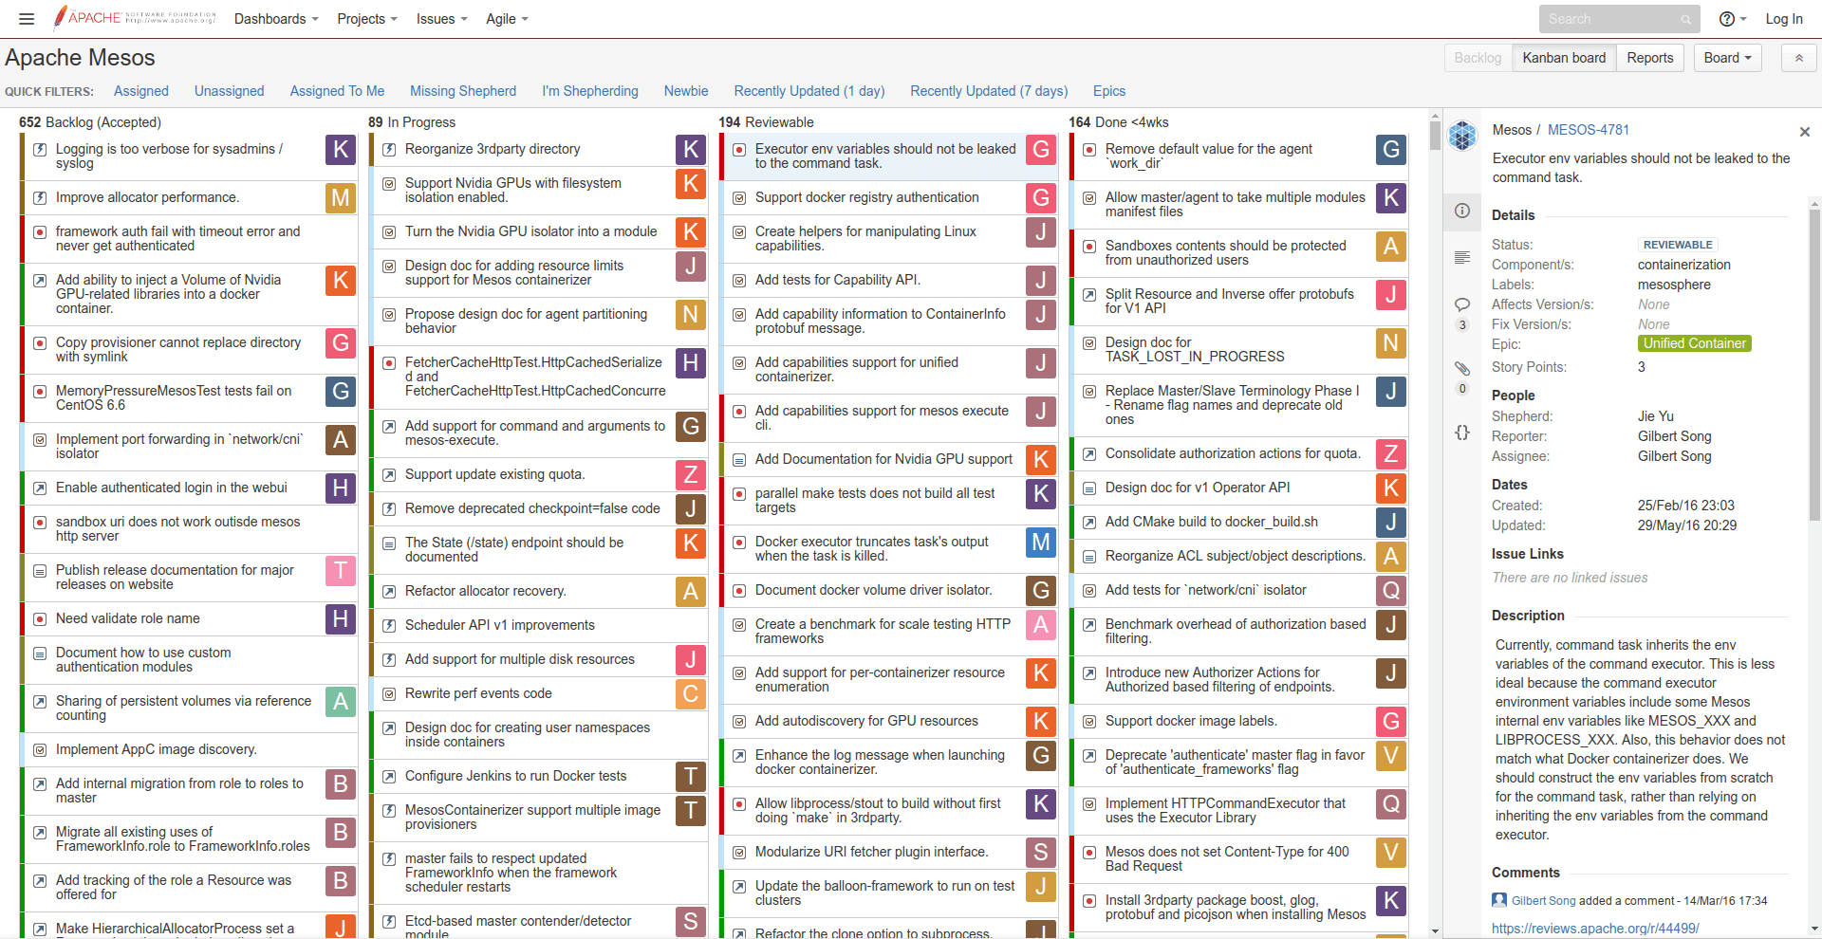The image size is (1822, 939).
Task: Toggle the Unassigned quick filter
Action: click(x=229, y=91)
